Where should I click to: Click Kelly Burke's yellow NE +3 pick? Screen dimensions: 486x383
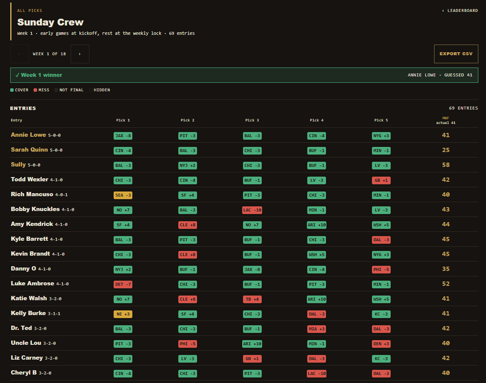[x=123, y=314]
